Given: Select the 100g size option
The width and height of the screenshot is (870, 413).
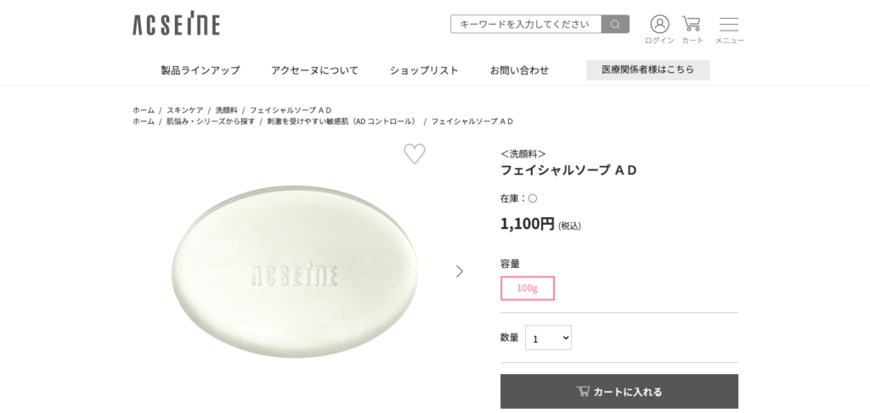Looking at the screenshot, I should 528,288.
